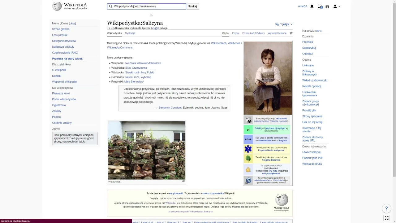Switch to the Wikipedystka tab

tap(114, 33)
